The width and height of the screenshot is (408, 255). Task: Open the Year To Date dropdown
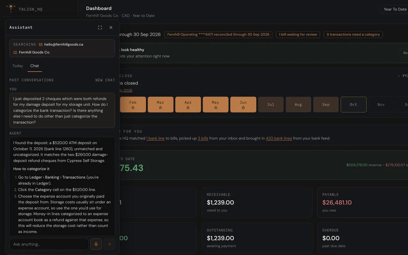394,9
